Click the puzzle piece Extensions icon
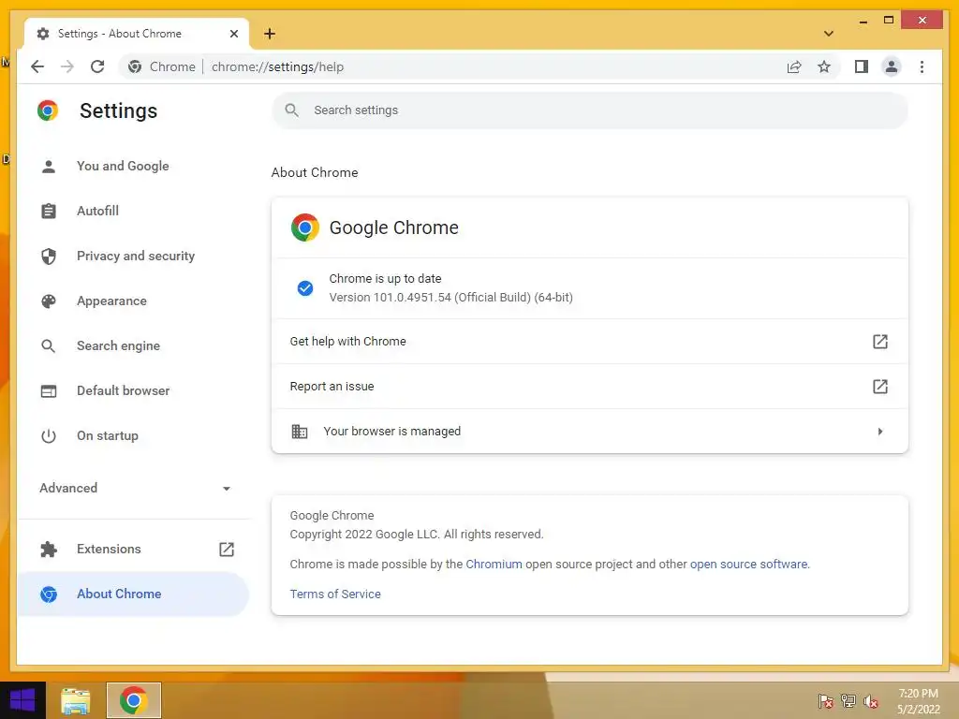The image size is (959, 719). [49, 549]
